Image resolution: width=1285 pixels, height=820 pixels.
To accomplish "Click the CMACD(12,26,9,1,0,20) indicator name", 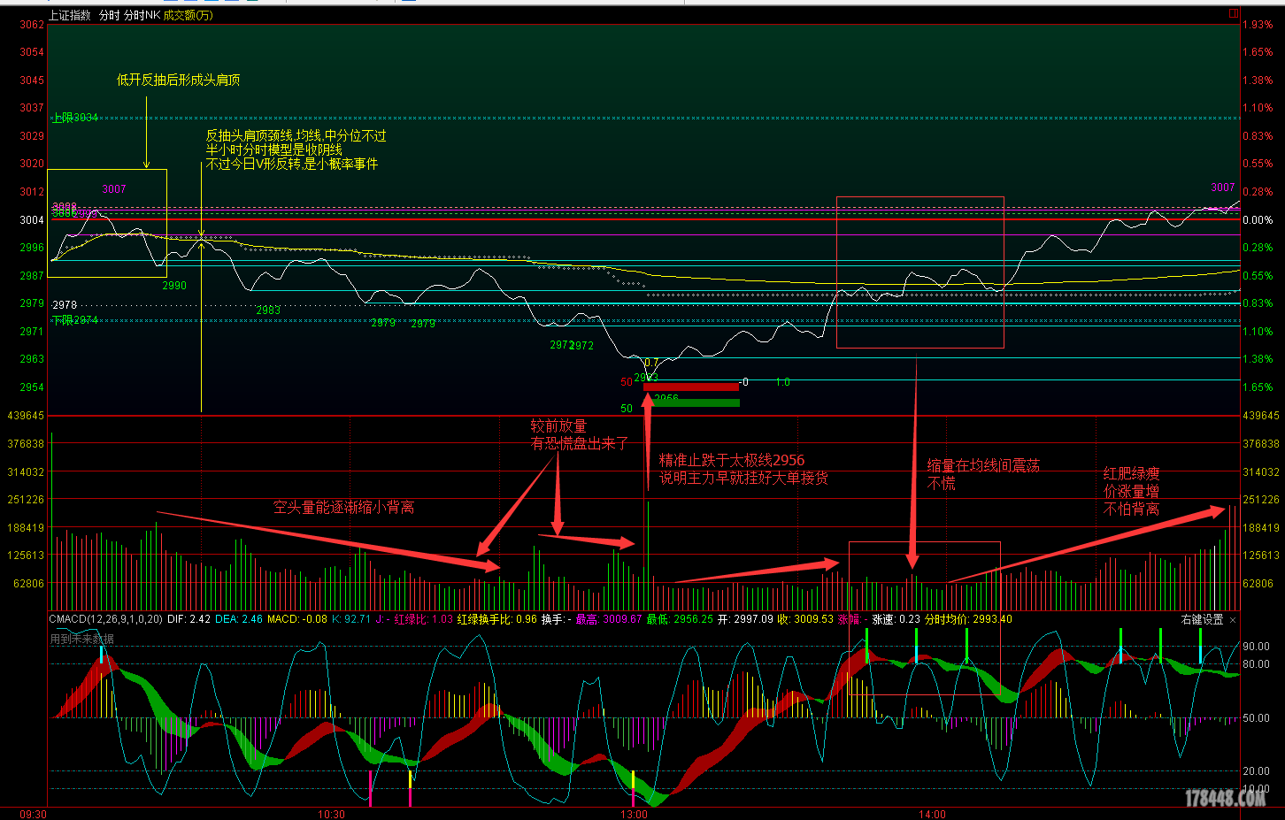I will (x=105, y=619).
